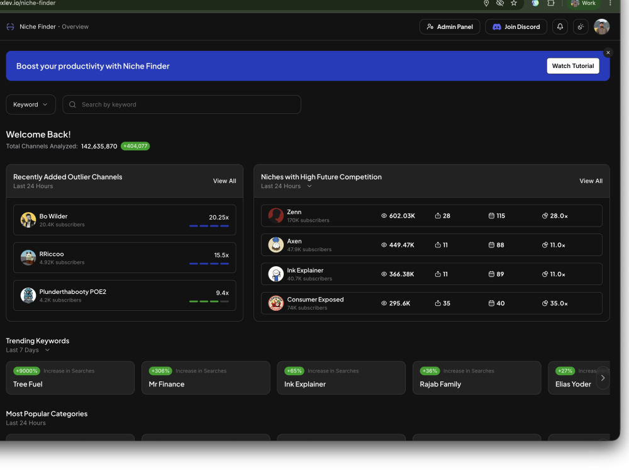Viewport: 629px width, 472px height.
Task: Click the views eye icon for Ink Explainer
Action: pos(384,274)
